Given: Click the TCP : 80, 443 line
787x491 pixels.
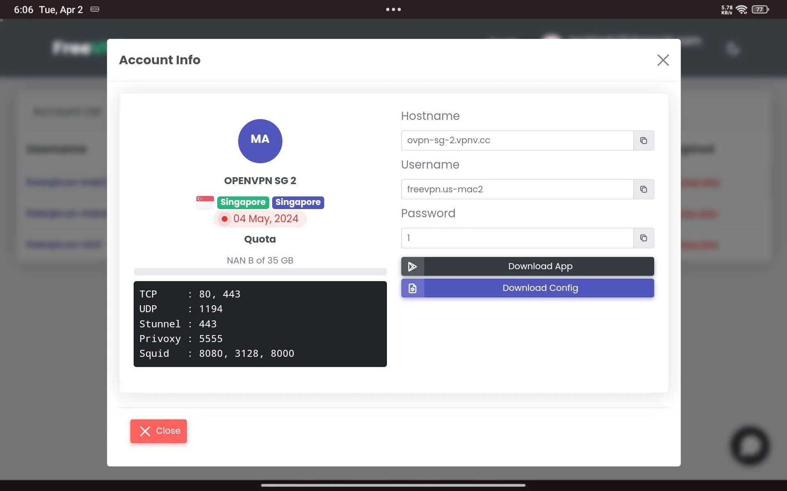Looking at the screenshot, I should (x=190, y=294).
